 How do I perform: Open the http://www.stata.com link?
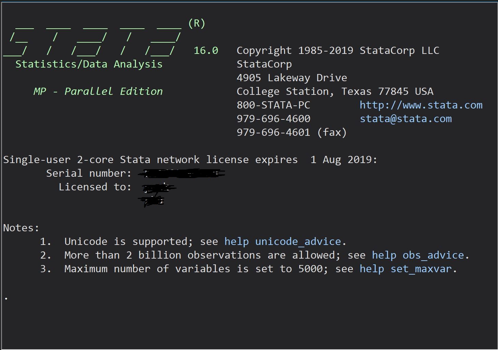click(421, 105)
